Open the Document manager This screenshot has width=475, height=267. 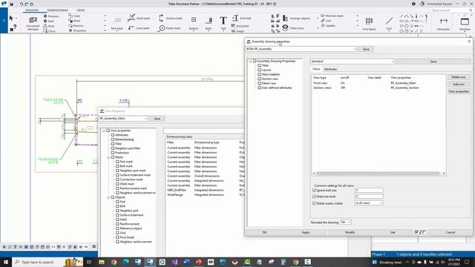point(33,23)
